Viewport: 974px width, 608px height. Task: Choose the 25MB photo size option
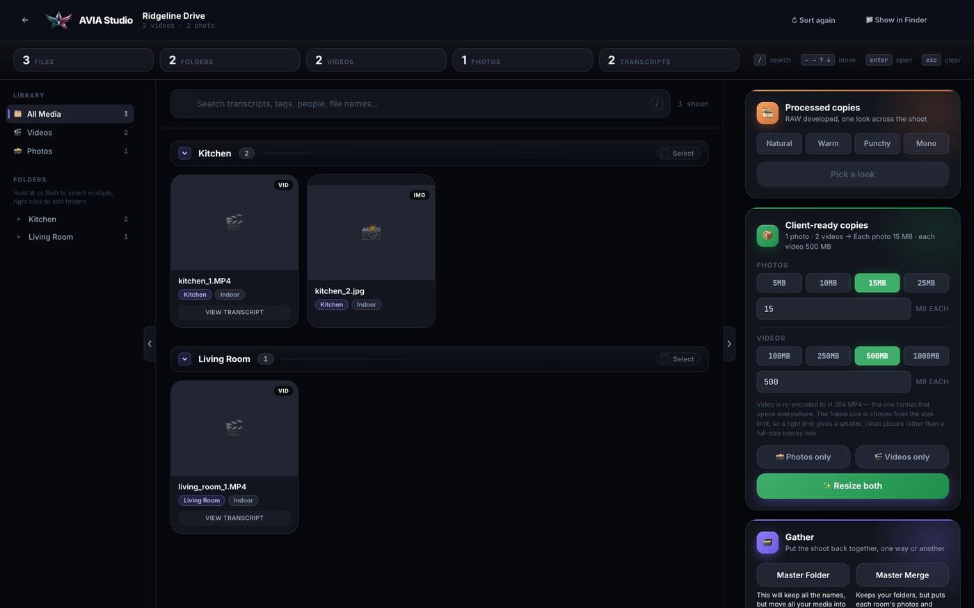pos(926,283)
